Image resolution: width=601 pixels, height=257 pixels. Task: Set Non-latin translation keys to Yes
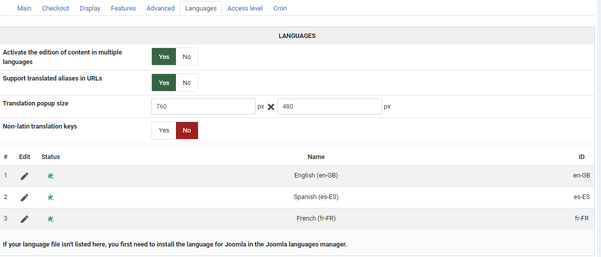coord(164,130)
